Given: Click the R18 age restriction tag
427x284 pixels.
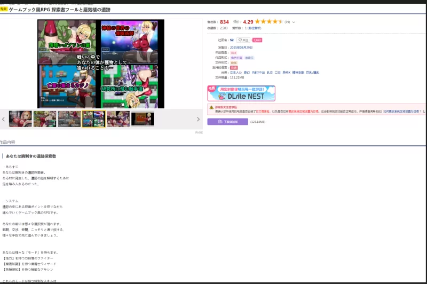Looking at the screenshot, I should (233, 53).
